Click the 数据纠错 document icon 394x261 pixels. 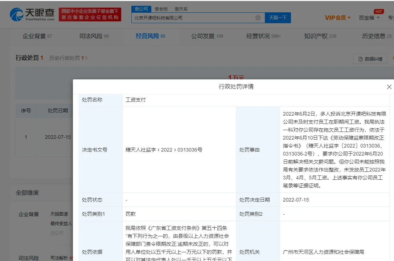point(361,59)
